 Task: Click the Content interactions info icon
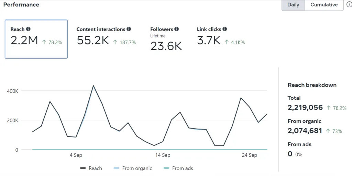[x=129, y=29]
